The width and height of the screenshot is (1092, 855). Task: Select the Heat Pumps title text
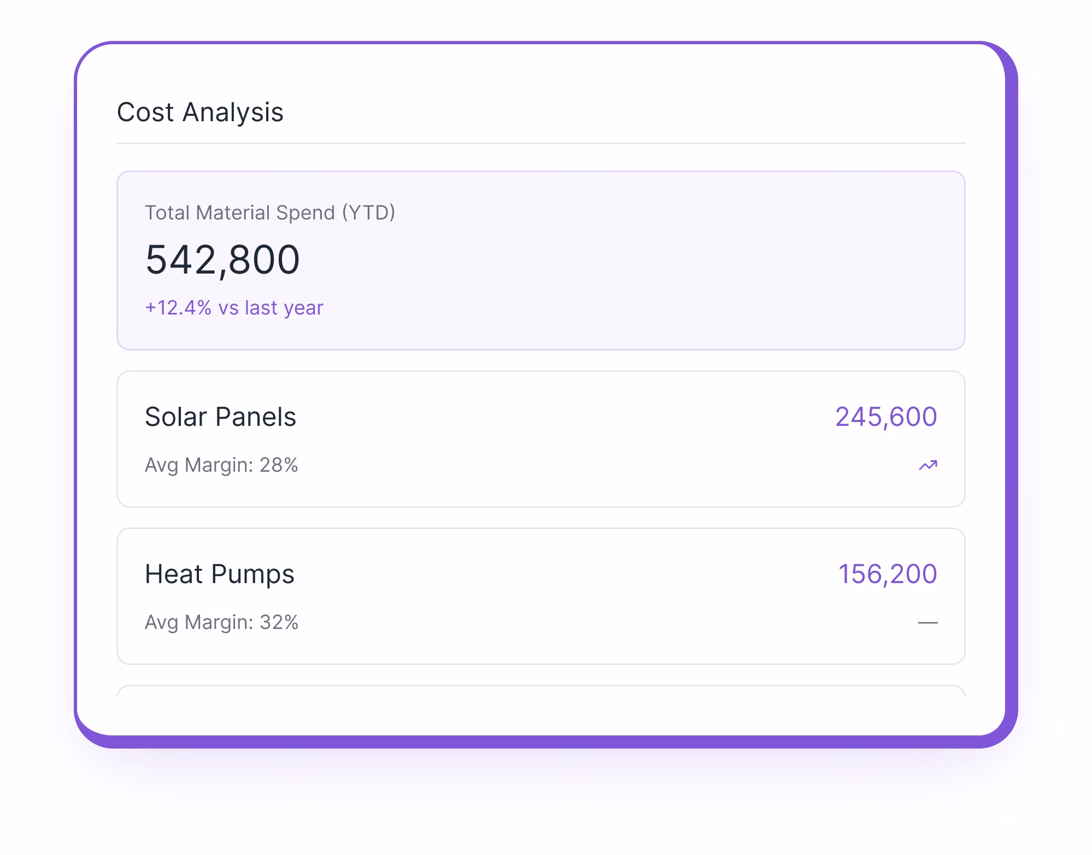[219, 573]
